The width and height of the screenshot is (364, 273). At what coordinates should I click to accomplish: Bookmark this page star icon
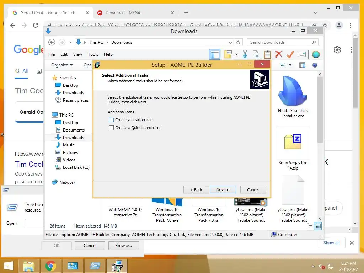(325, 25)
